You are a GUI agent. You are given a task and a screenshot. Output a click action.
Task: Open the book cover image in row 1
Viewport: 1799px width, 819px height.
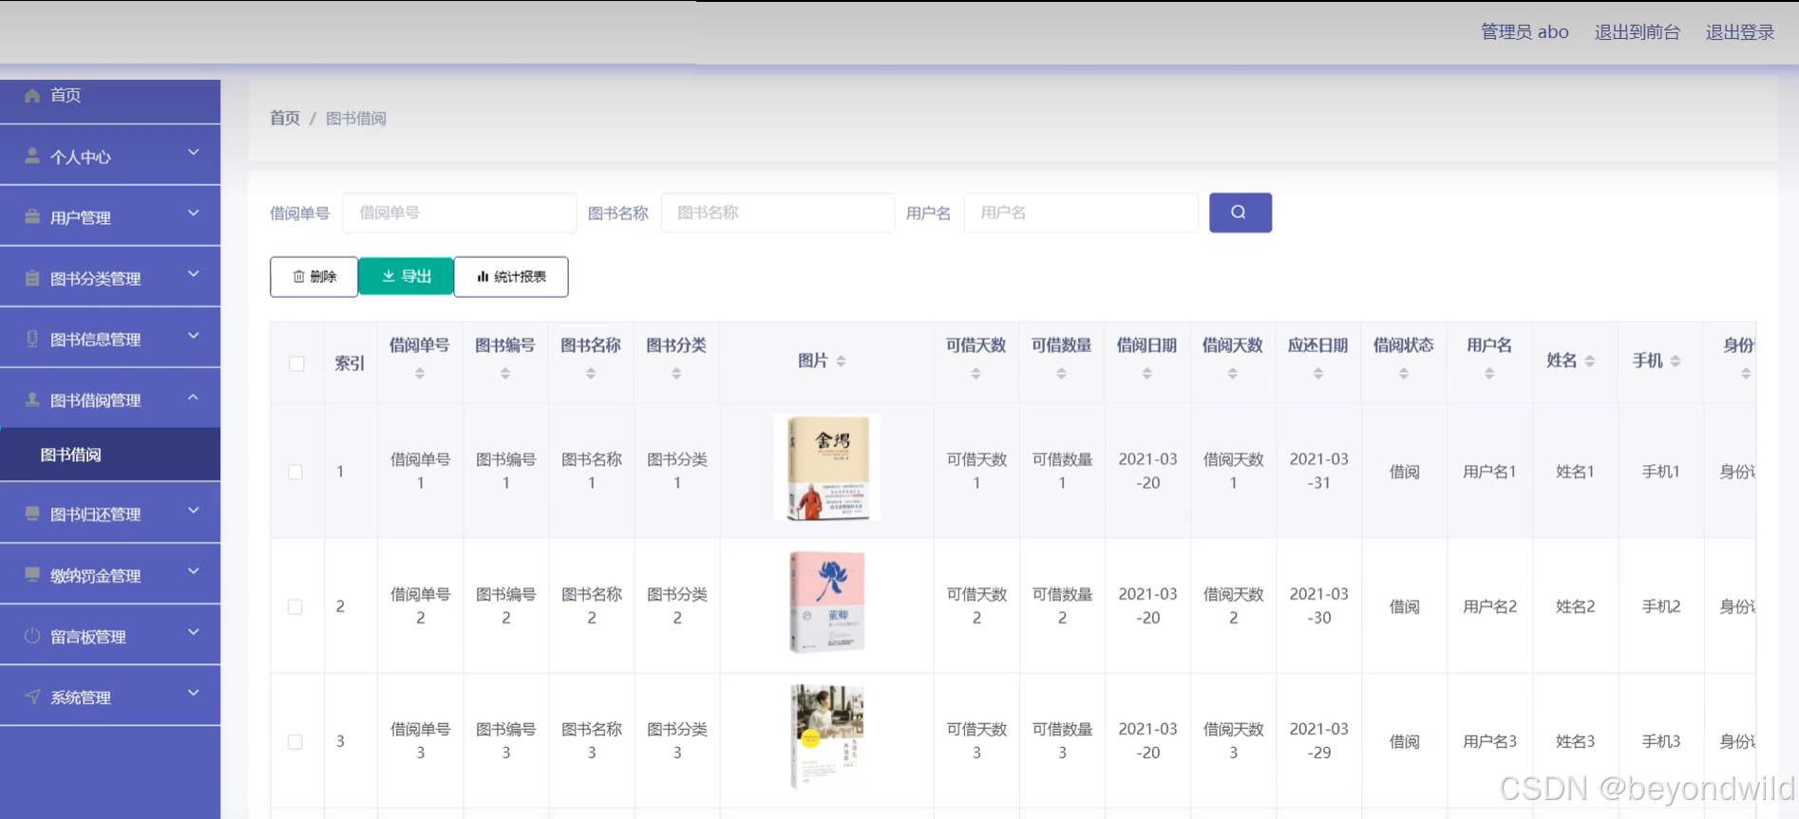point(827,467)
